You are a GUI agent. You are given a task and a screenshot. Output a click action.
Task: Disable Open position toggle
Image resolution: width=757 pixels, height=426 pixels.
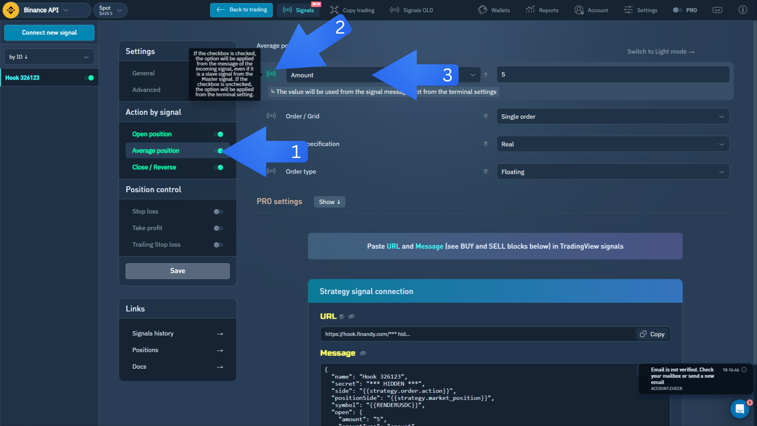click(x=219, y=134)
